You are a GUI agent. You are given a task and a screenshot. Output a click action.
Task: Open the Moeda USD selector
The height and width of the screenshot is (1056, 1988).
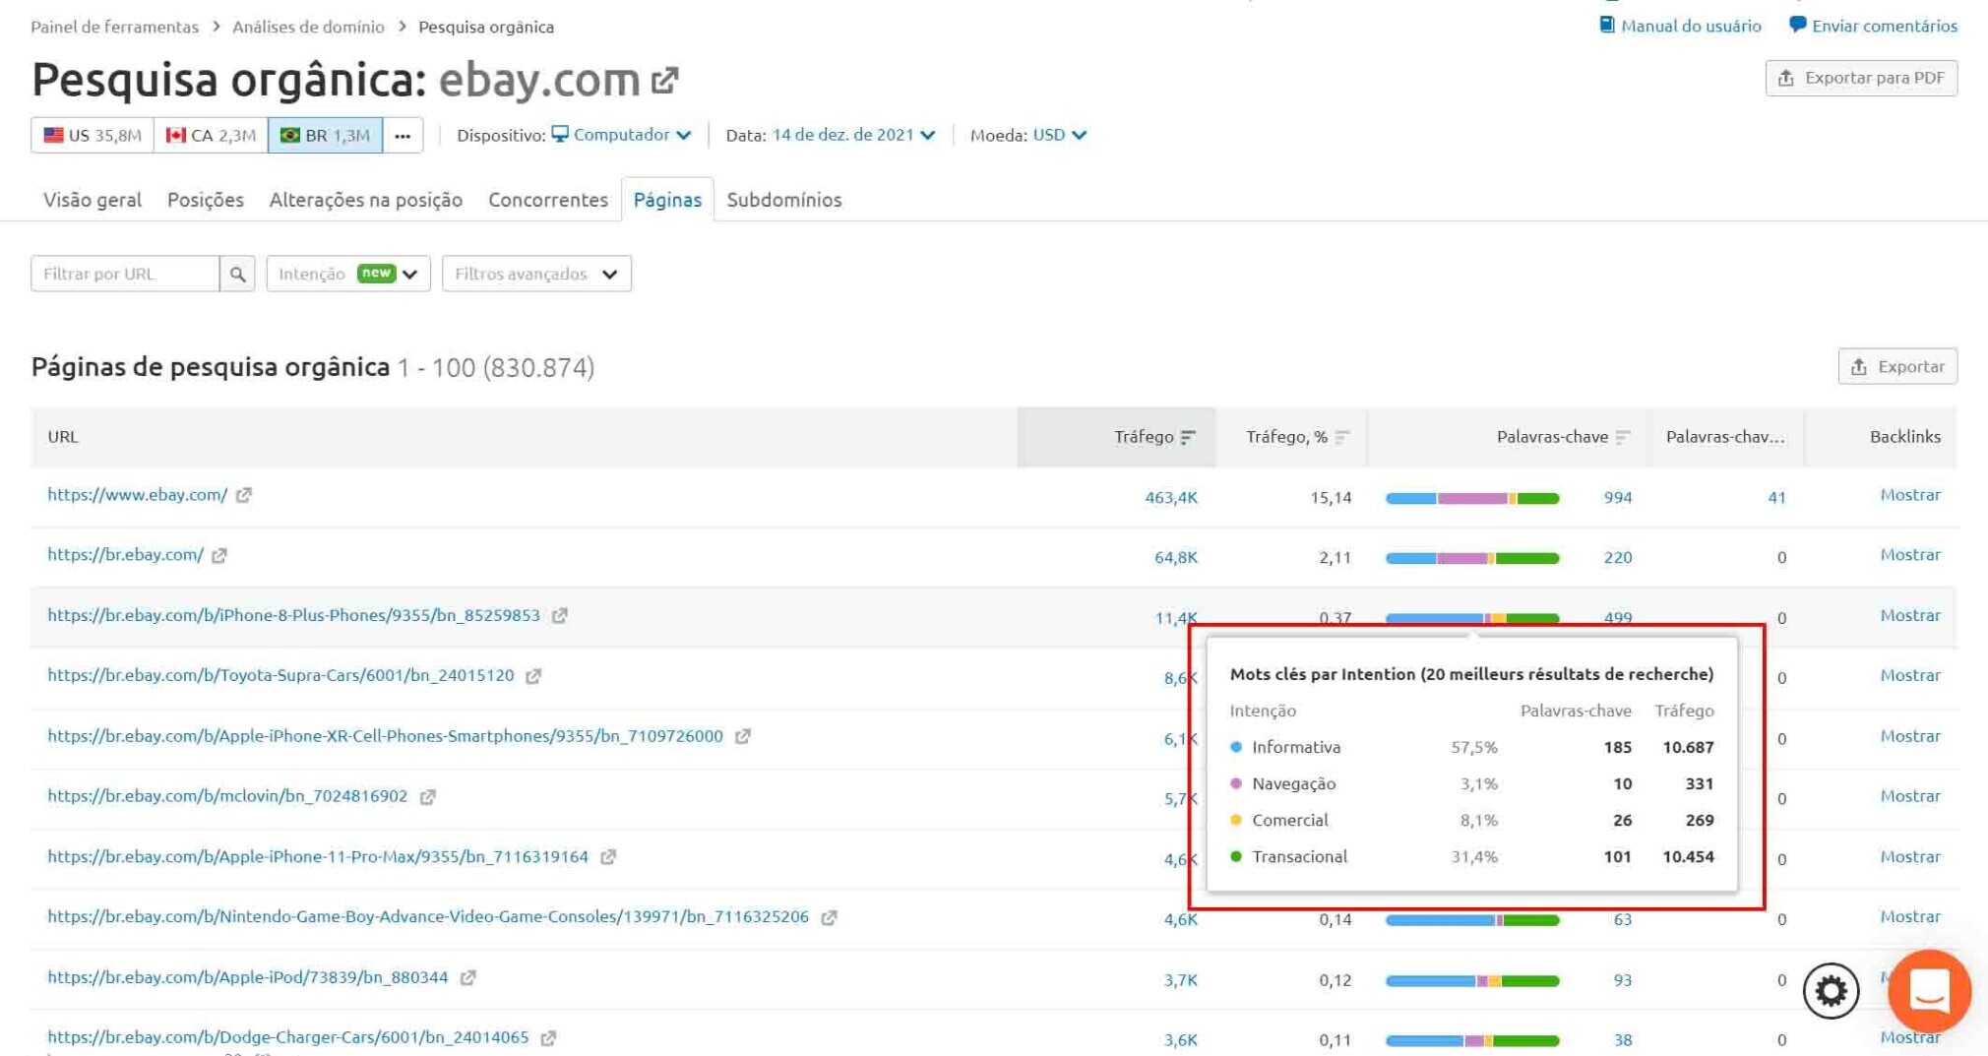click(1058, 135)
